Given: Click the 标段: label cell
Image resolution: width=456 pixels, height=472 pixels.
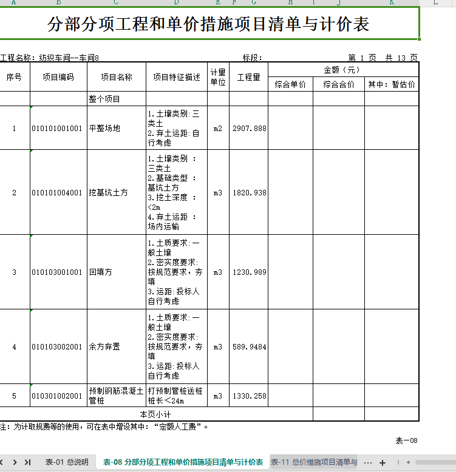Looking at the screenshot, I should 253,58.
